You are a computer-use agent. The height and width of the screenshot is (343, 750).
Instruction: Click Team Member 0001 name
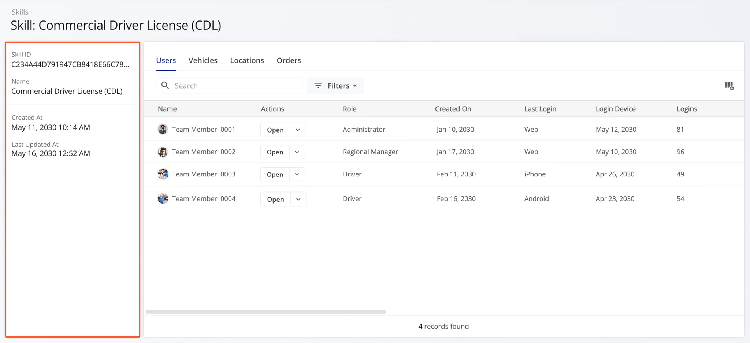204,129
